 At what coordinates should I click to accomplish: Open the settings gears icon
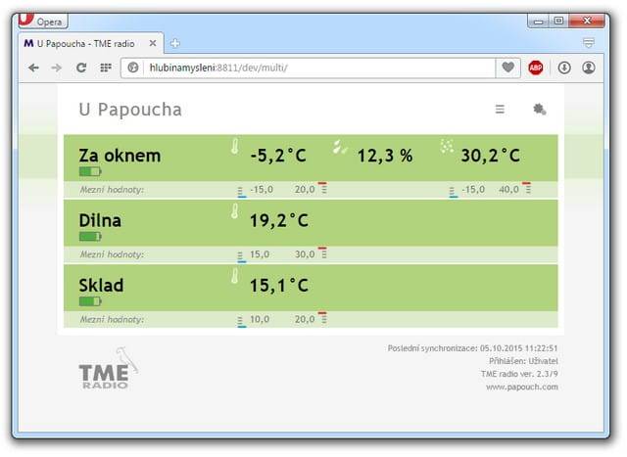[539, 110]
